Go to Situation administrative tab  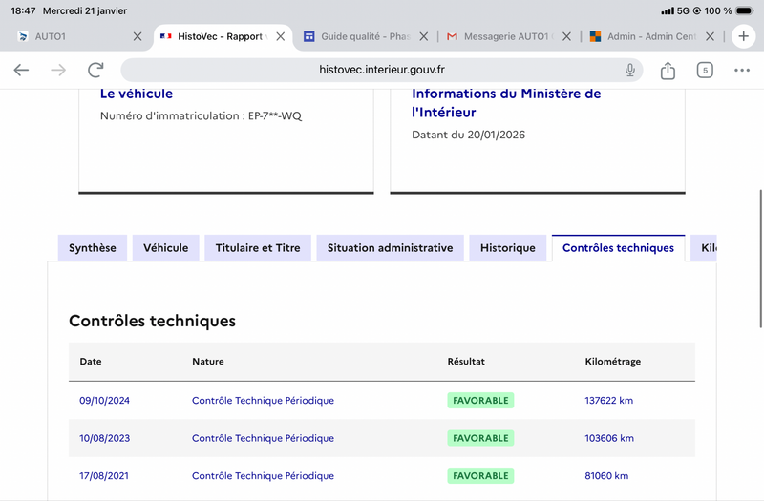point(390,248)
